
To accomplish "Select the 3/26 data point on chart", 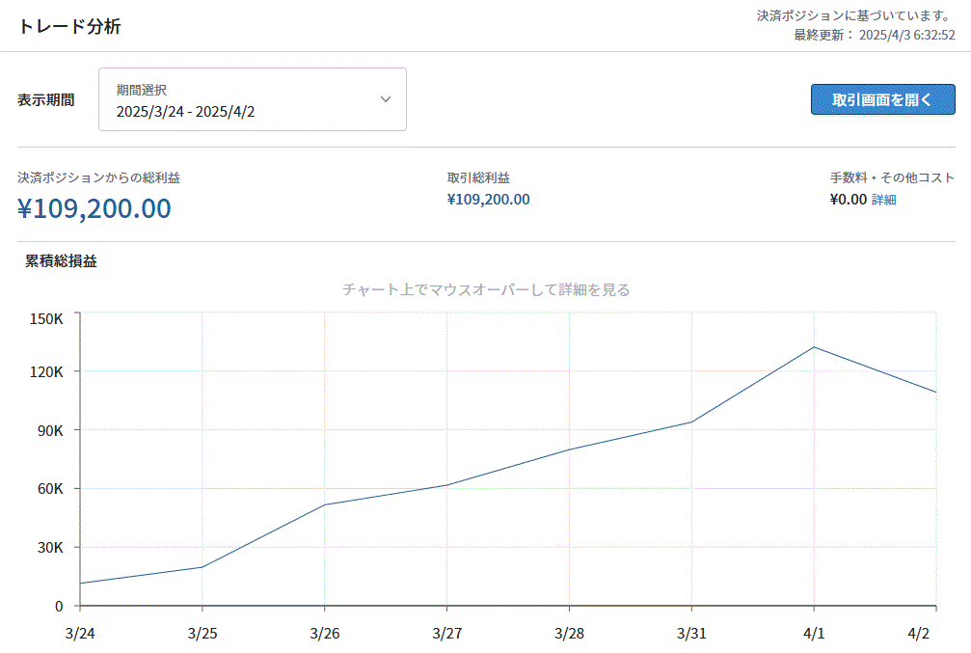I will click(x=325, y=504).
